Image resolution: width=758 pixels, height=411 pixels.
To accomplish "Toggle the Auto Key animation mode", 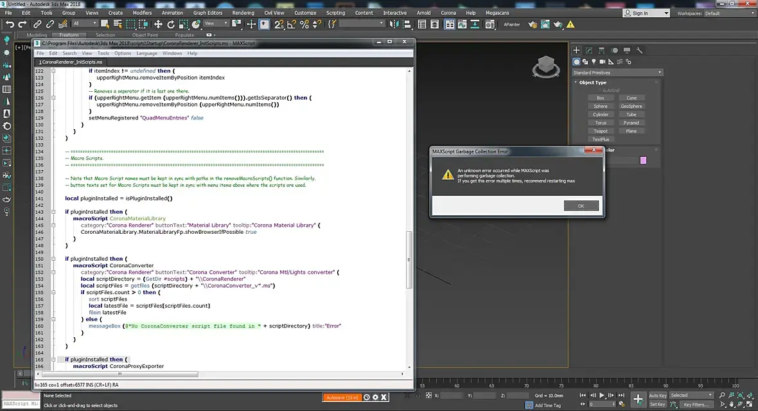I will pos(657,395).
